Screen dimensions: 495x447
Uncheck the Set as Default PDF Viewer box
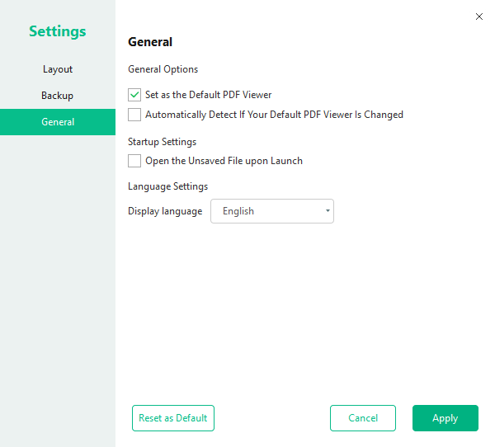tap(135, 95)
